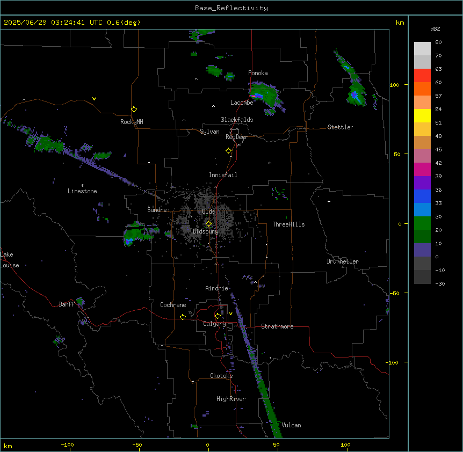Click the Cochrane label
Image resolution: width=463 pixels, height=452 pixels.
click(x=173, y=305)
